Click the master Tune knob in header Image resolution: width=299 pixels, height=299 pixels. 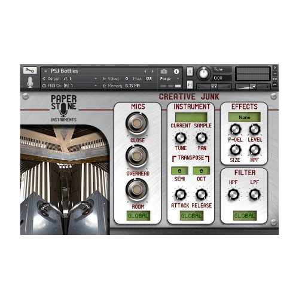pos(203,74)
